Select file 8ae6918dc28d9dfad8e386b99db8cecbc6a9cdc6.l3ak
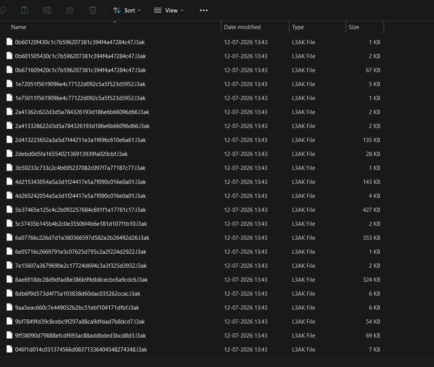 click(x=82, y=280)
